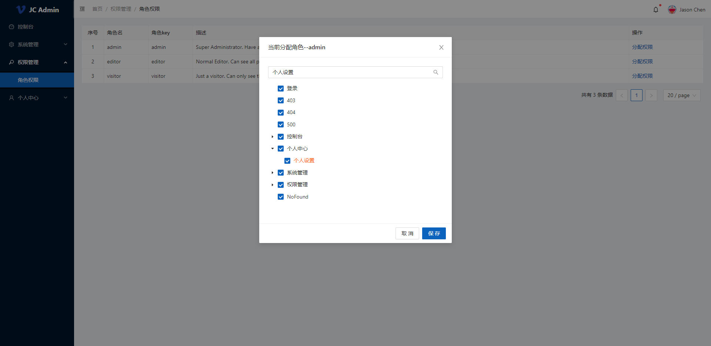Collapse the 个人中心 tree node arrow
The image size is (711, 346).
click(273, 149)
